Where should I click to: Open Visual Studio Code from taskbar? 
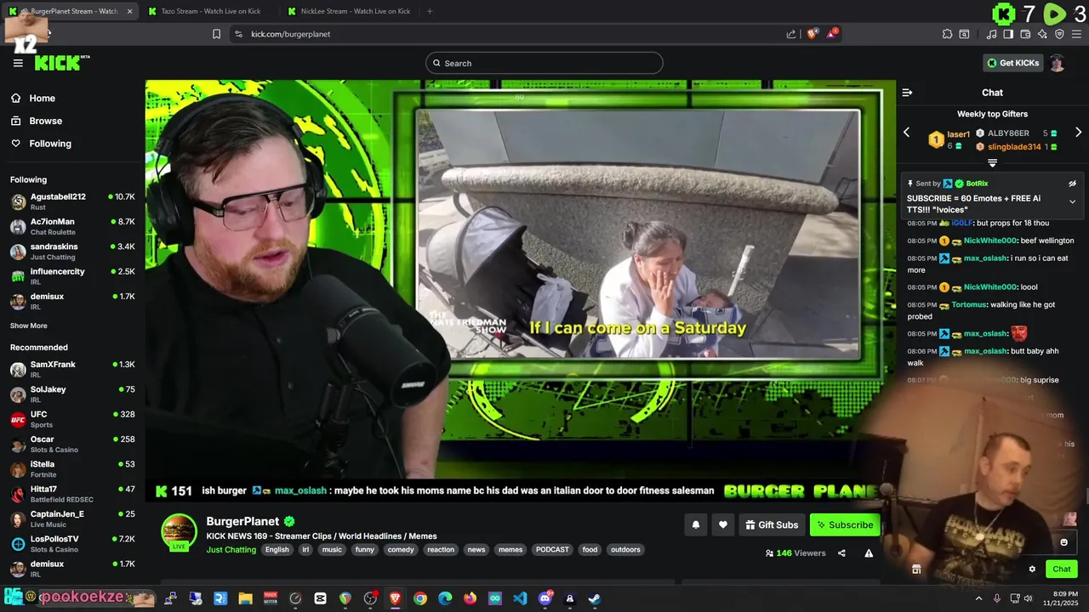point(520,598)
